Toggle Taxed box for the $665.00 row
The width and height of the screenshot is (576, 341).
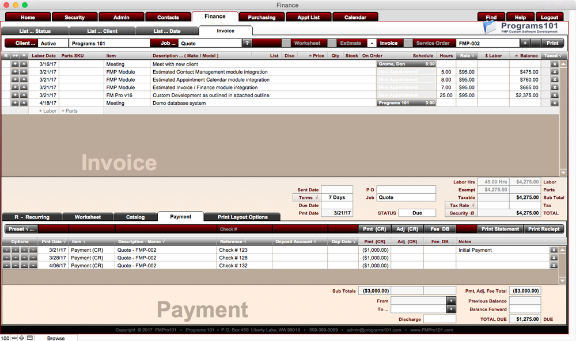[546, 87]
